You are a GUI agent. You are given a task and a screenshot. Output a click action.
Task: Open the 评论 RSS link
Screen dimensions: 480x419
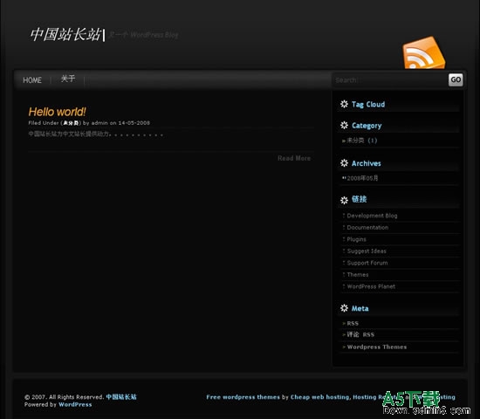360,334
